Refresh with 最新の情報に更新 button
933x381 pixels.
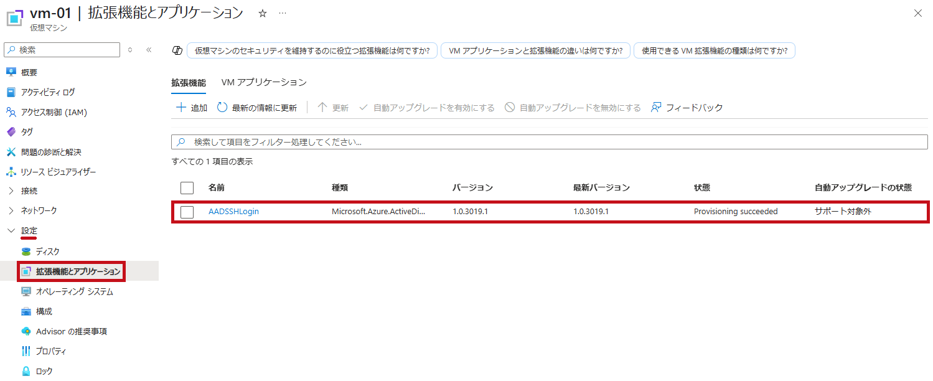tap(257, 108)
